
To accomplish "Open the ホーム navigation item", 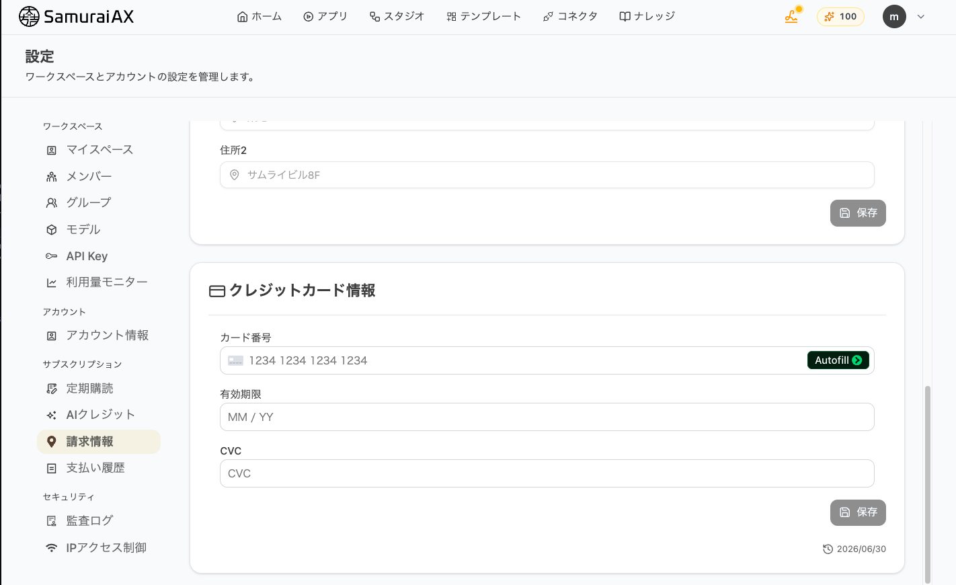I will click(260, 17).
